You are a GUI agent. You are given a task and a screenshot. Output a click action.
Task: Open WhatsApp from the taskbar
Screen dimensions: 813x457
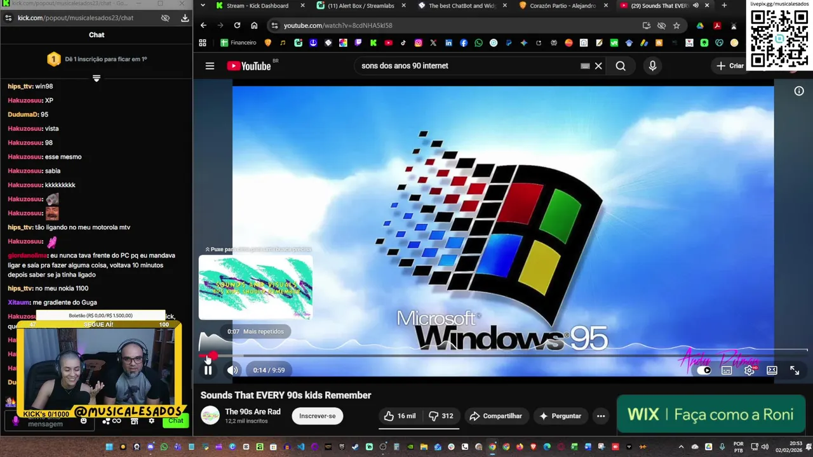click(164, 447)
